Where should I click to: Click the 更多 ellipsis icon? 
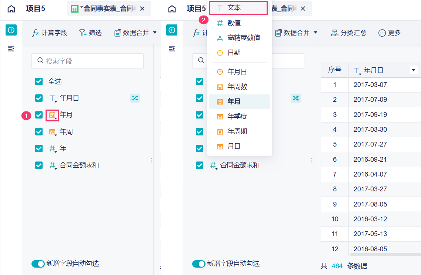(x=382, y=33)
